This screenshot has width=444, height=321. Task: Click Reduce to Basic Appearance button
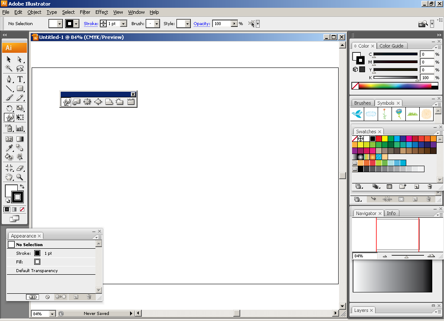click(61, 297)
